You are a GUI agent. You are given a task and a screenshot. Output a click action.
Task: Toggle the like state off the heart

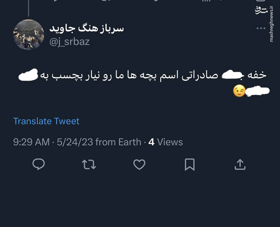[x=140, y=164]
